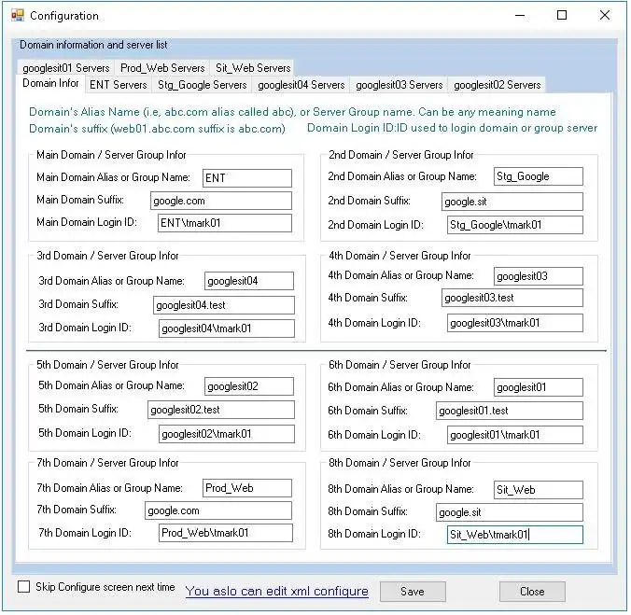The height and width of the screenshot is (615, 631).
Task: Edit the 2nd Domain Login ID field
Action: 515,225
